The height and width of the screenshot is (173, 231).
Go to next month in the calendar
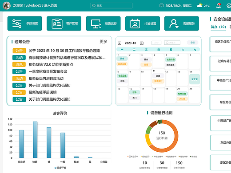(142, 43)
